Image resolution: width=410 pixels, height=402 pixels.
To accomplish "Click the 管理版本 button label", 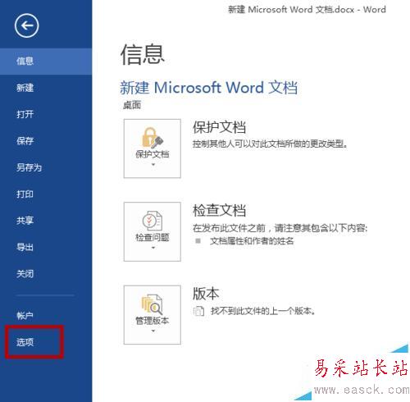I will [153, 321].
